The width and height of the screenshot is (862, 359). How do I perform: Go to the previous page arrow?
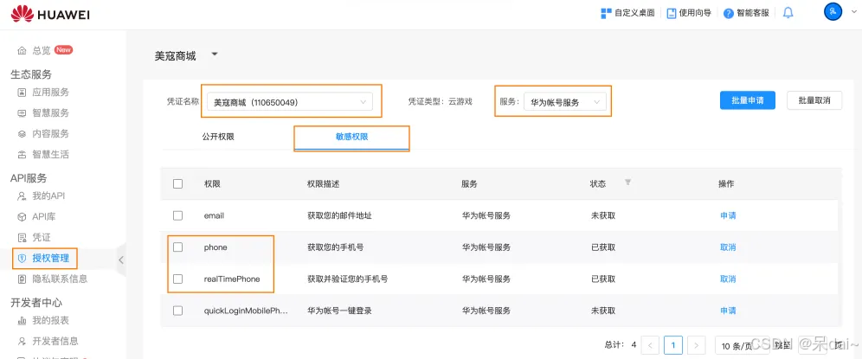click(650, 345)
